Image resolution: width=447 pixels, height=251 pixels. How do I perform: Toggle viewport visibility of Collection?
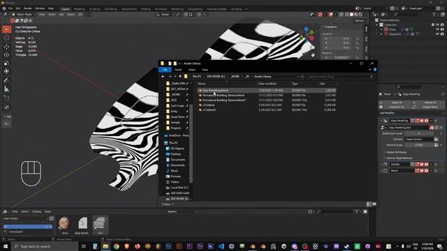click(x=438, y=25)
